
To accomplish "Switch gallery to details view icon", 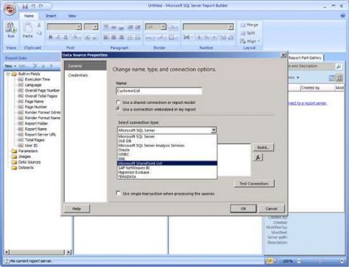I will 340,78.
